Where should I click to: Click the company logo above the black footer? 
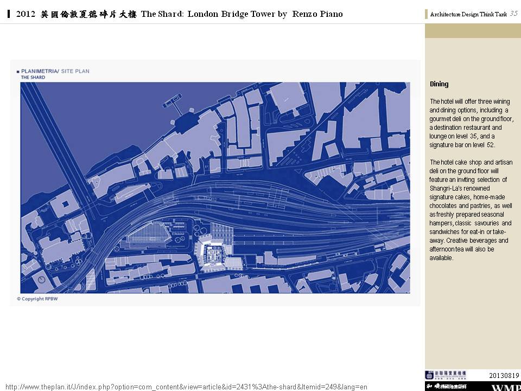pyautogui.click(x=446, y=375)
